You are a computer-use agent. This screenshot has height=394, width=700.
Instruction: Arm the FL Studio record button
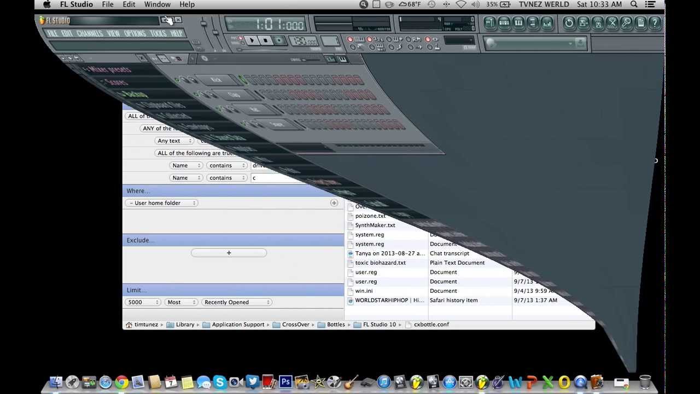coord(279,40)
